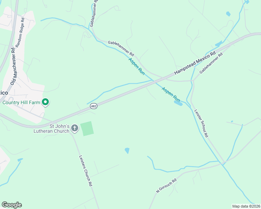Click the small pond below Aspen Run label
The height and width of the screenshot is (209, 261).
point(178,103)
